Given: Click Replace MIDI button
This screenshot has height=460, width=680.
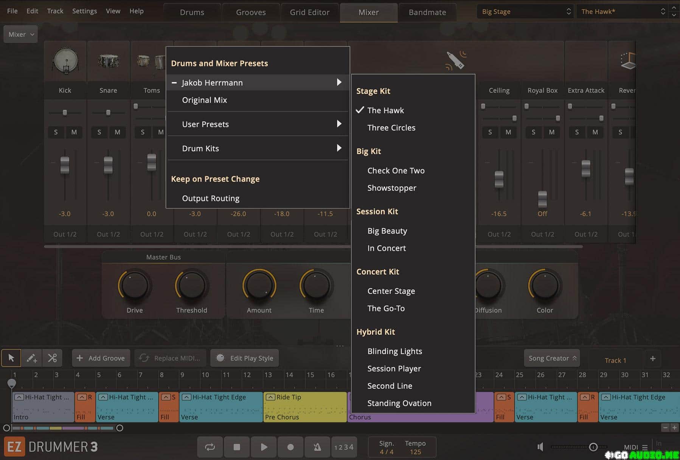Looking at the screenshot, I should point(170,358).
